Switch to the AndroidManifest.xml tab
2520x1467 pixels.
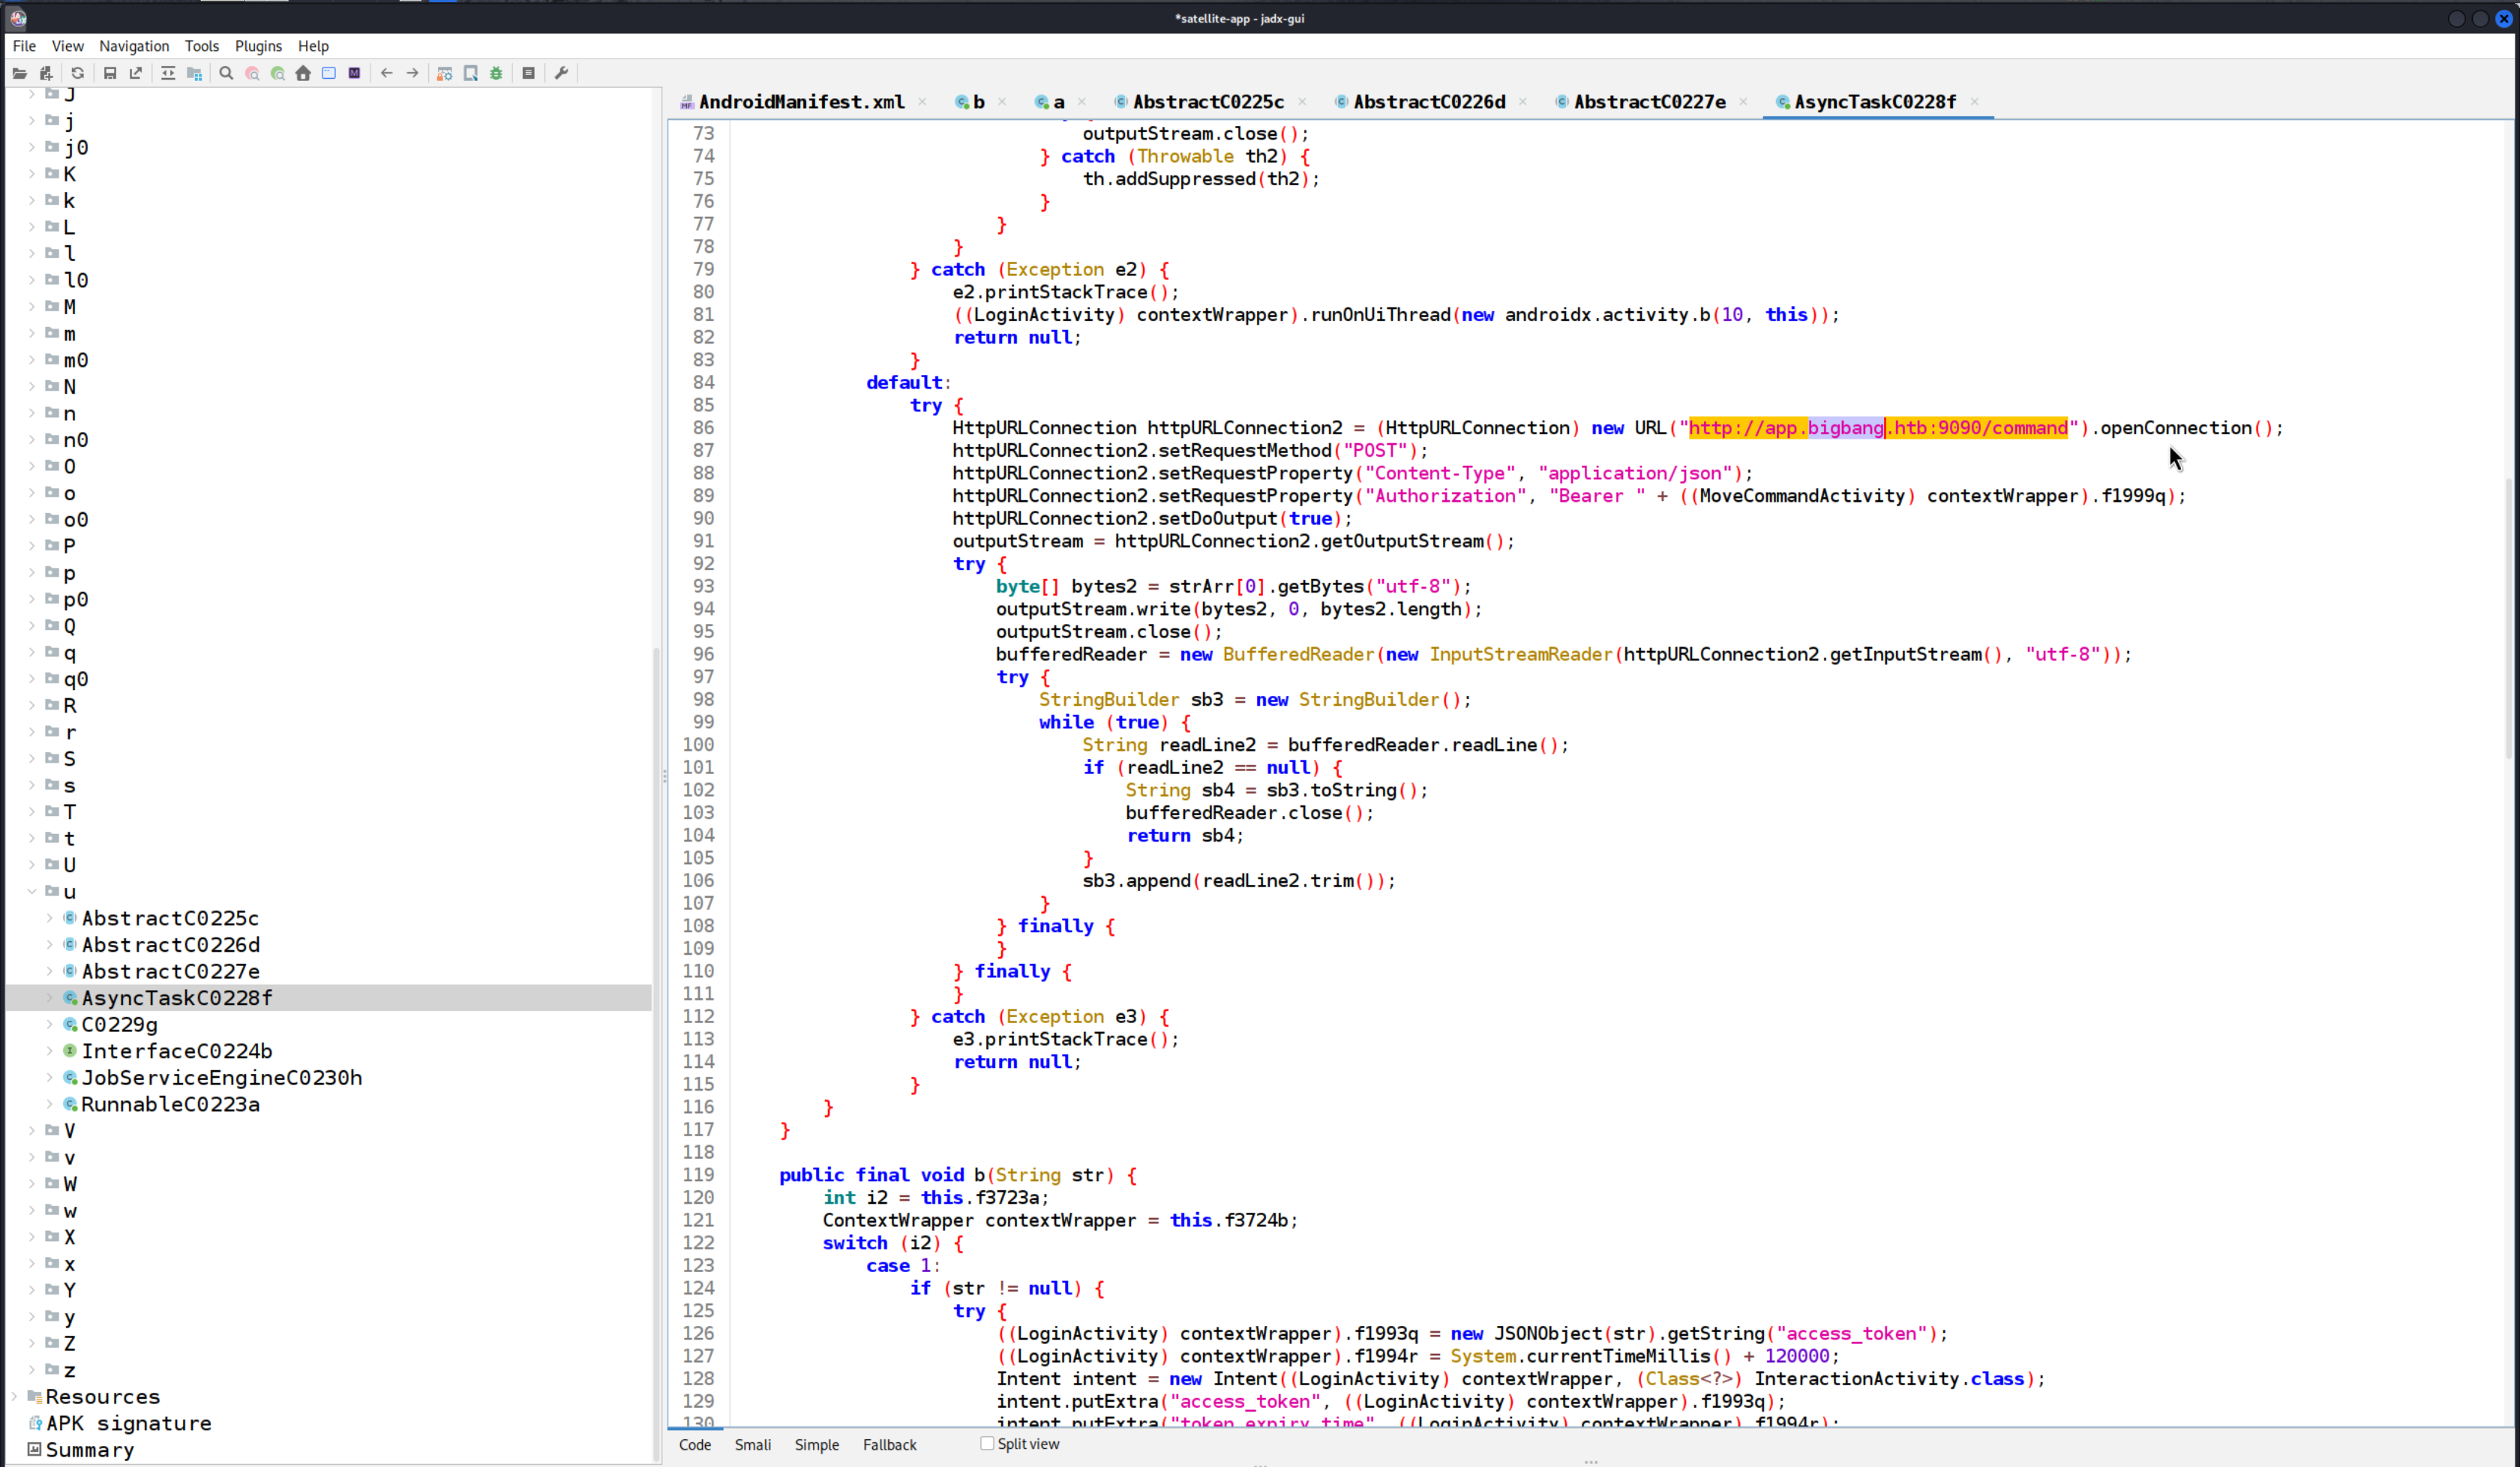800,102
